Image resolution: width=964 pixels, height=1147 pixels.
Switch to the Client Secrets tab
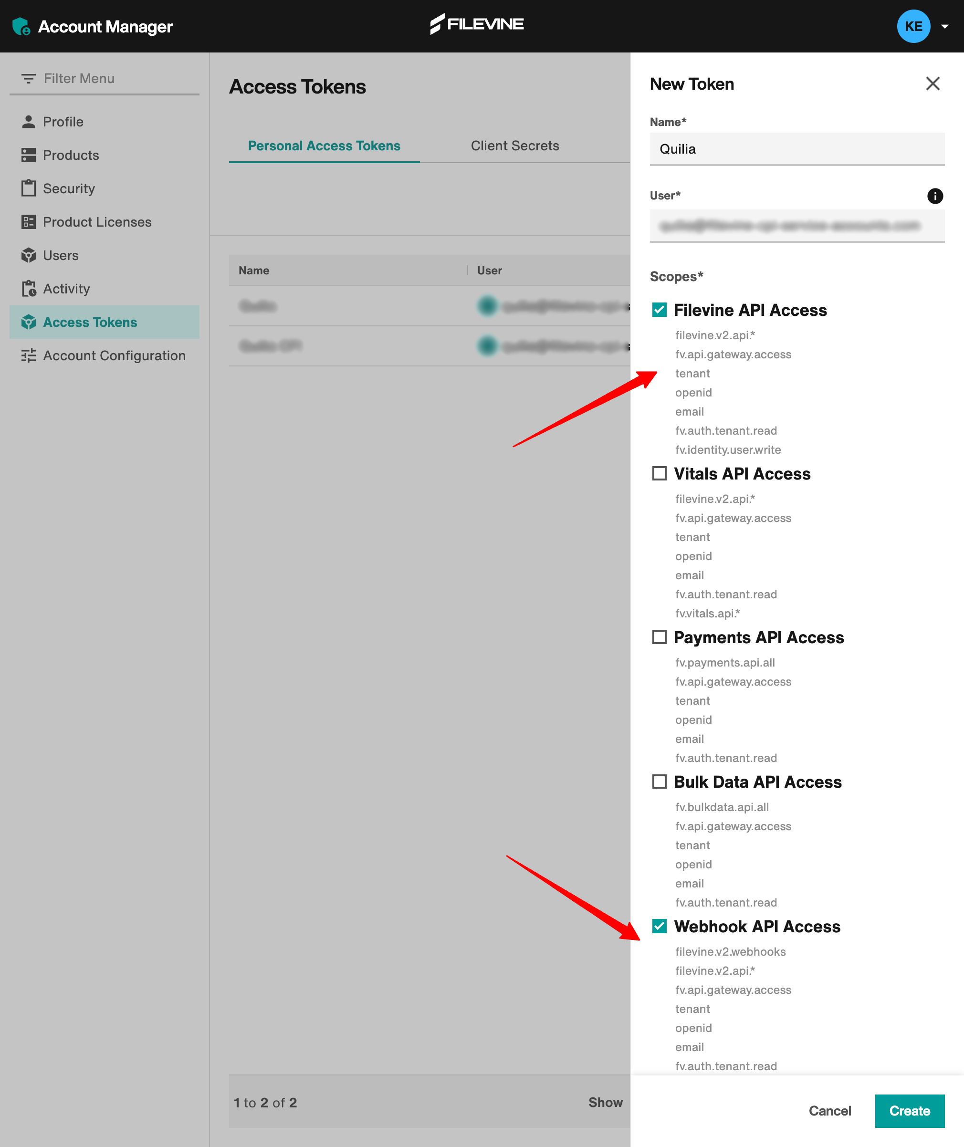tap(515, 146)
